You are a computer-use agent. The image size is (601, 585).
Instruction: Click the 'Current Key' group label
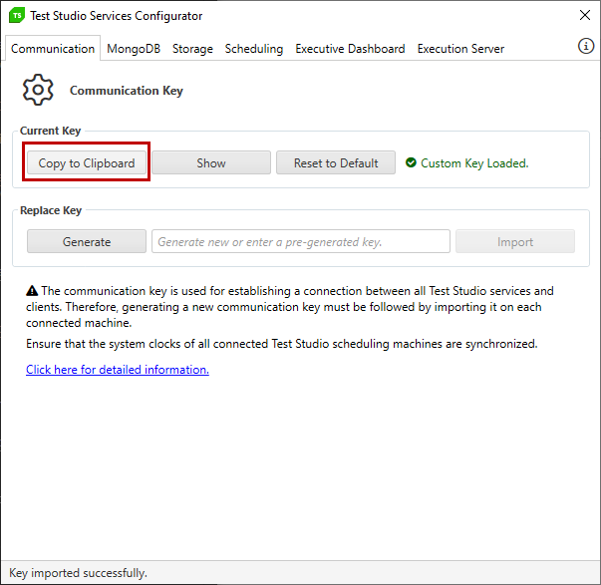pos(50,131)
